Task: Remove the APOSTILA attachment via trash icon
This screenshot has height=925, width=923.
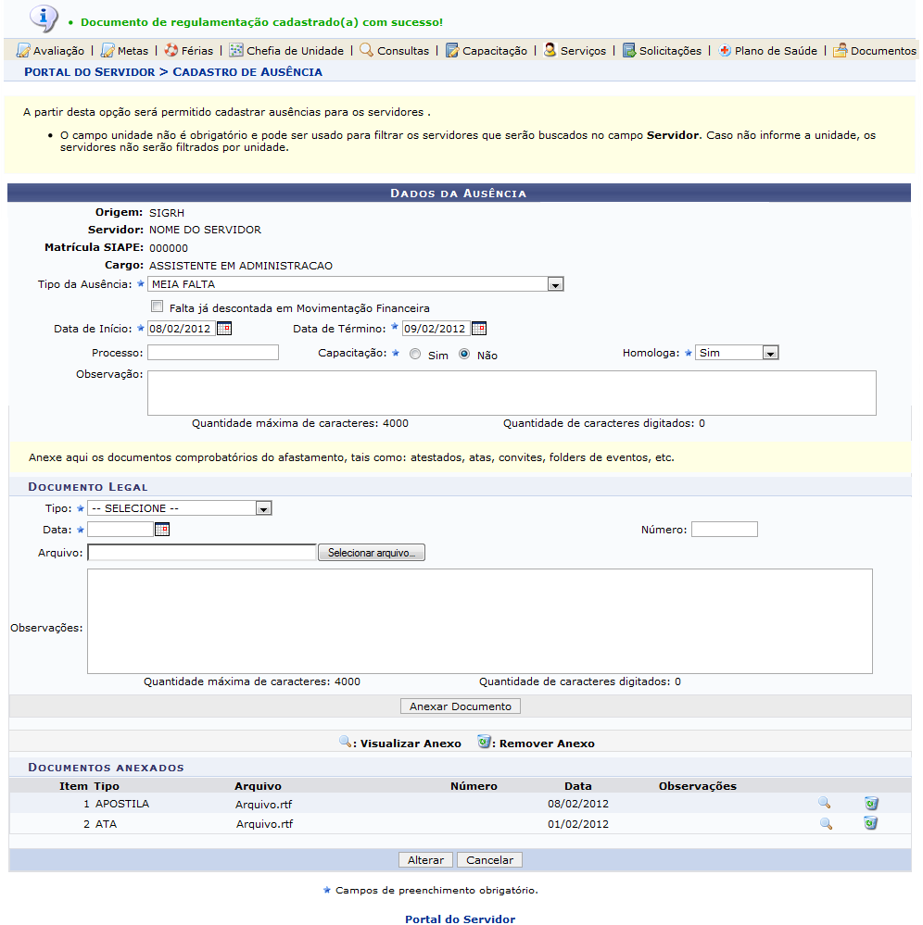Action: [x=870, y=804]
